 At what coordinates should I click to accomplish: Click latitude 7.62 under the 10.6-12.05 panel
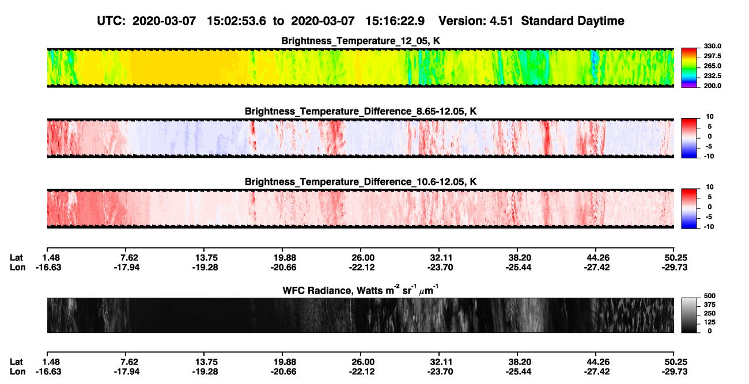[125, 257]
